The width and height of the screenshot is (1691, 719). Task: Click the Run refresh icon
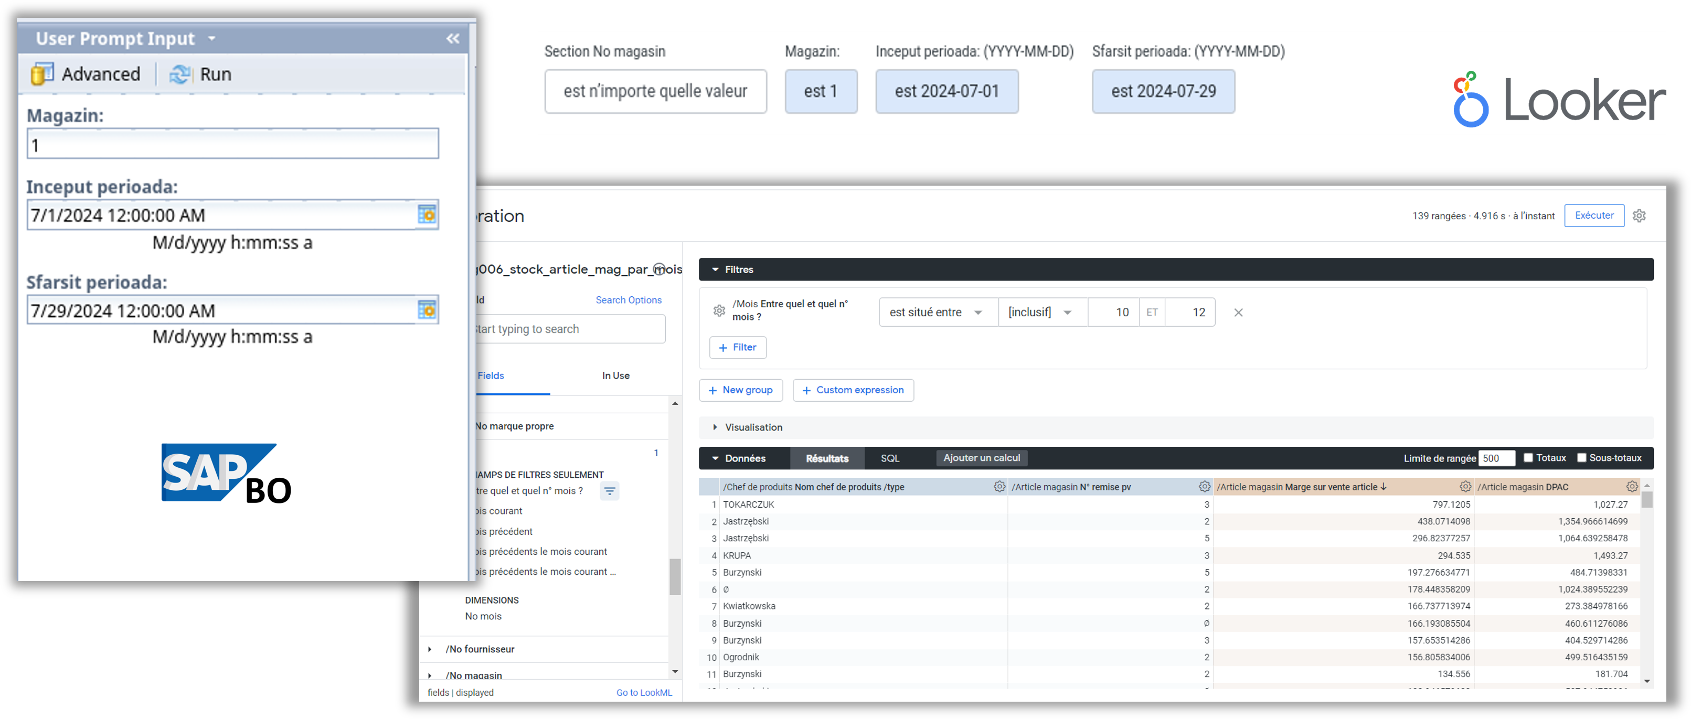[180, 74]
